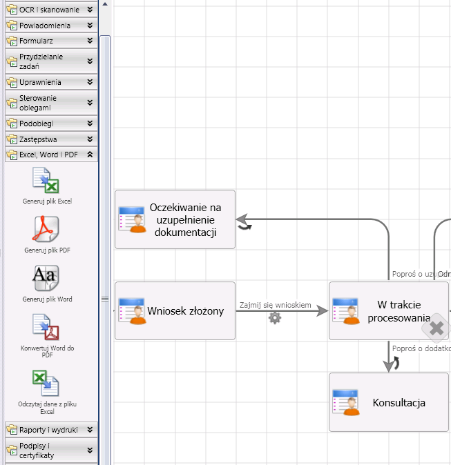Screen dimensions: 451x465
Task: Expand the Powiadomienia chevron
Action: [x=90, y=26]
